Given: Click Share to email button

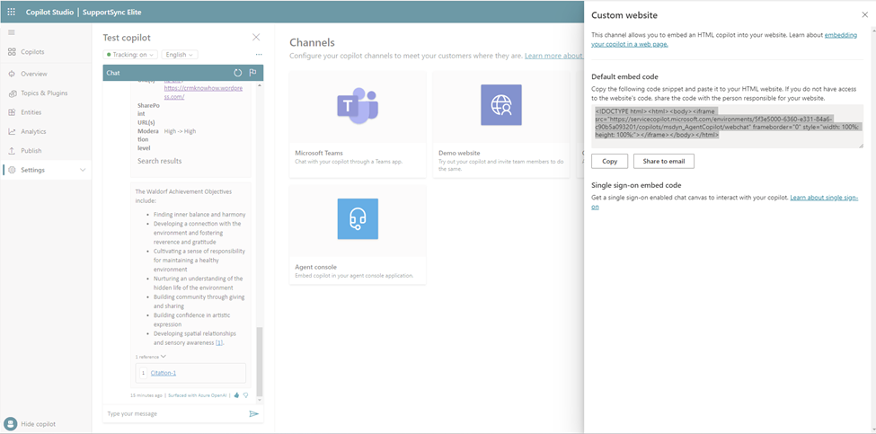Looking at the screenshot, I should [x=664, y=161].
